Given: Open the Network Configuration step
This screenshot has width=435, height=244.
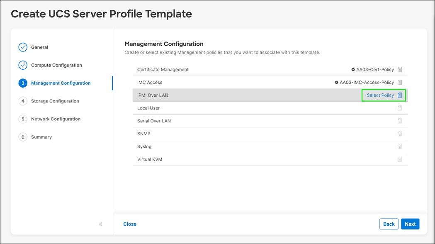Looking at the screenshot, I should [56, 119].
